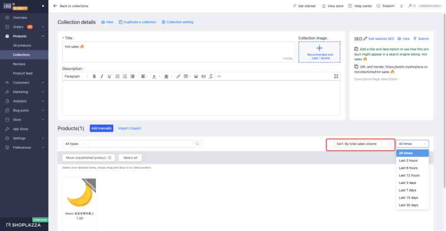Click the user account icon

tap(410, 6)
